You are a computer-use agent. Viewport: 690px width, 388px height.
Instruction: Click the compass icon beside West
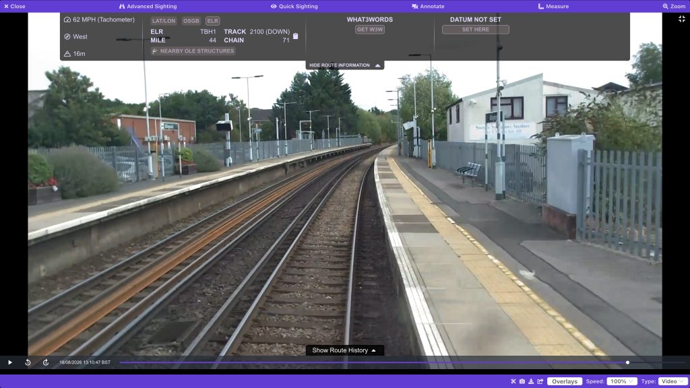[x=67, y=36]
